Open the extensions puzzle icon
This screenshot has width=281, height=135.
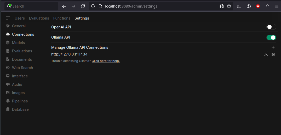(x=267, y=6)
